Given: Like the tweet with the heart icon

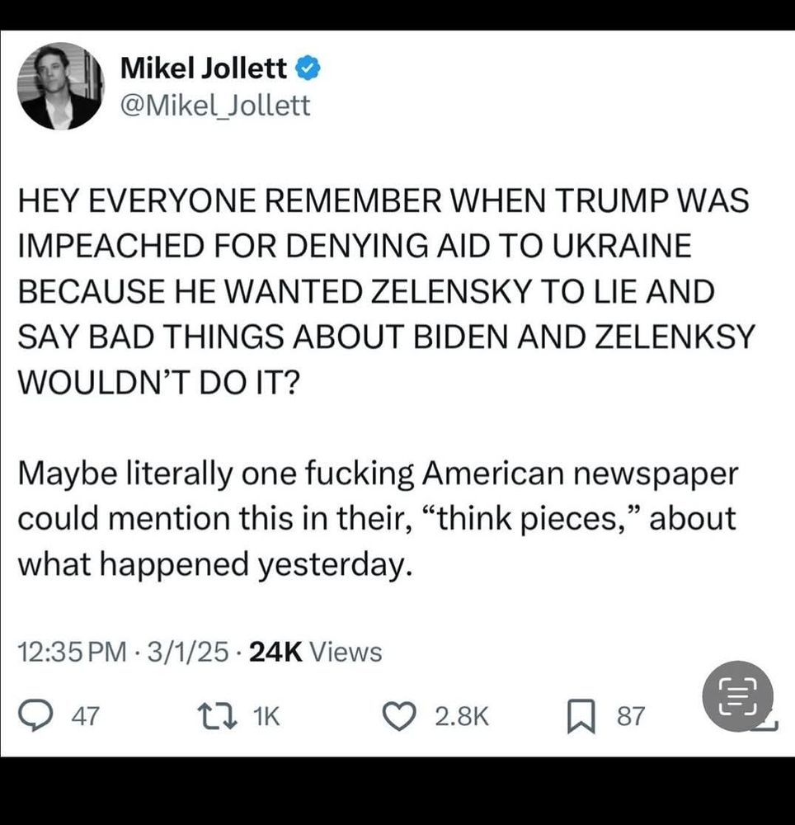Looking at the screenshot, I should [x=398, y=716].
